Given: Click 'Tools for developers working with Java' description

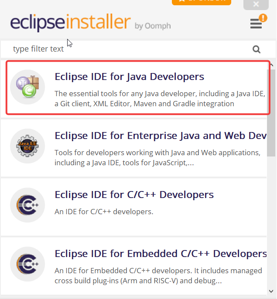Looking at the screenshot, I should click(x=157, y=158).
